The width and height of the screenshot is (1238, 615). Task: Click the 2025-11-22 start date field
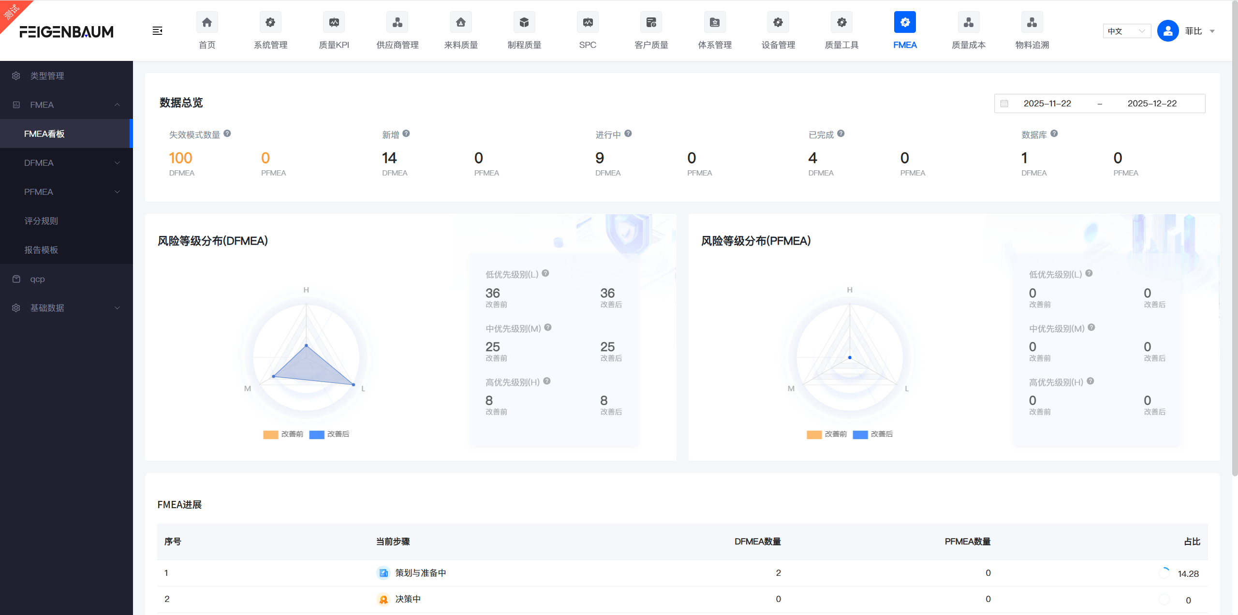point(1047,103)
